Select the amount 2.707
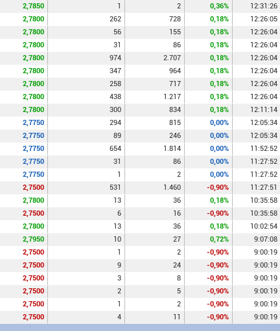Image resolution: width=280 pixels, height=331 pixels. tap(172, 58)
